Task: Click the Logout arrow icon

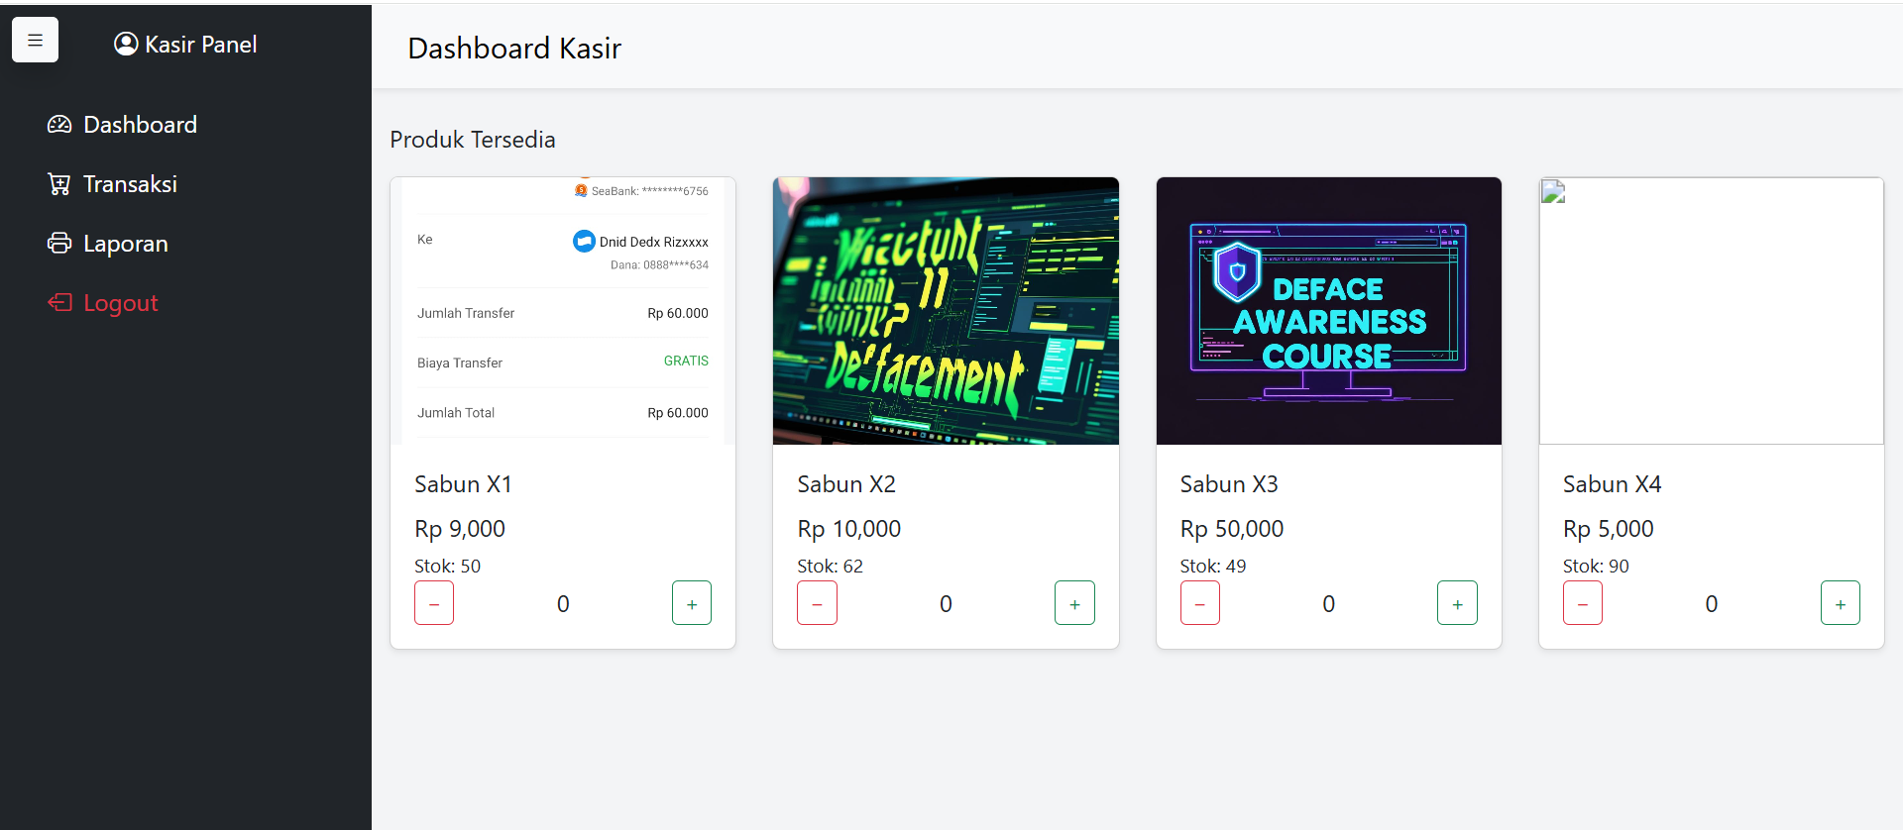Action: [59, 303]
